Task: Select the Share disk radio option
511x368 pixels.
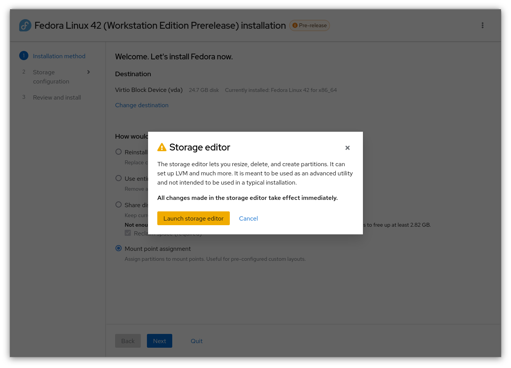Action: (119, 204)
